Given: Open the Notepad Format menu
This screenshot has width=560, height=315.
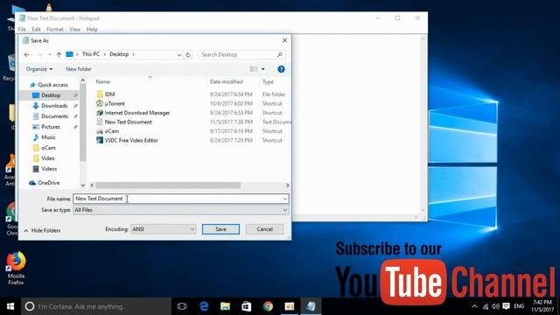Looking at the screenshot, I should tap(54, 29).
